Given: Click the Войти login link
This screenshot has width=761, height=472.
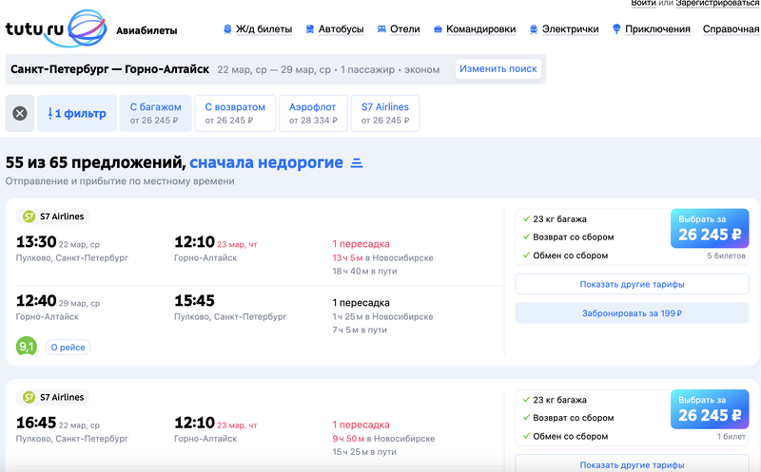Looking at the screenshot, I should (x=644, y=3).
